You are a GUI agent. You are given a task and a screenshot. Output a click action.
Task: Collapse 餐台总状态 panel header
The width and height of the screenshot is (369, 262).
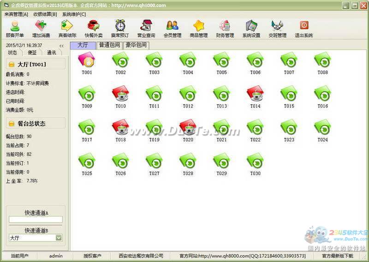coord(36,123)
